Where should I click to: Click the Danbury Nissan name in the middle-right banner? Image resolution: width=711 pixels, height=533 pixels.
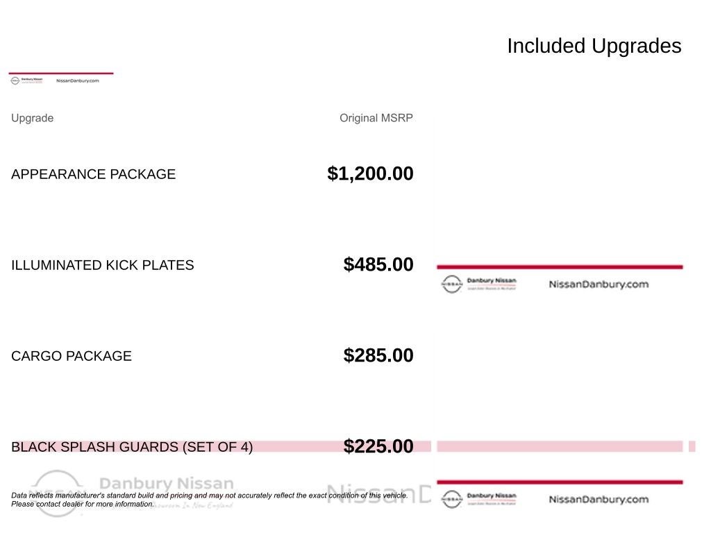(x=491, y=281)
